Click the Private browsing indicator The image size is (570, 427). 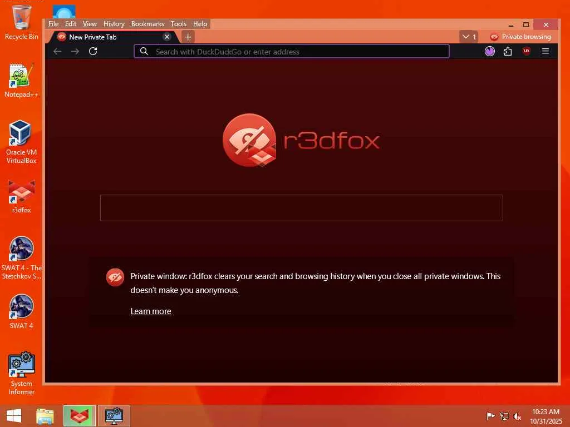tap(520, 37)
